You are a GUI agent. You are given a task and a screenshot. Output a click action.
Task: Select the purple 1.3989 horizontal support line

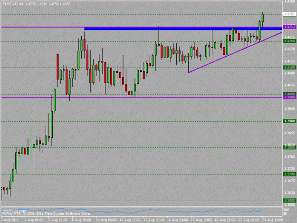pos(141,97)
